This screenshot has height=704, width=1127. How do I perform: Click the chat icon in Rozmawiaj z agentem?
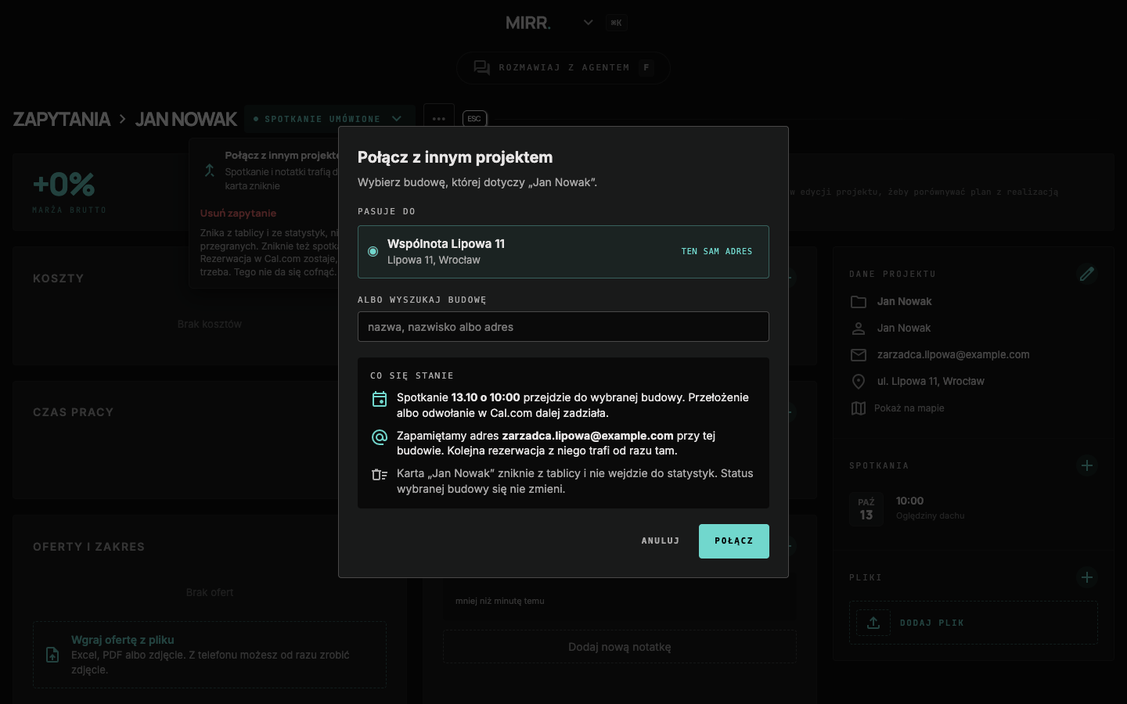(482, 68)
